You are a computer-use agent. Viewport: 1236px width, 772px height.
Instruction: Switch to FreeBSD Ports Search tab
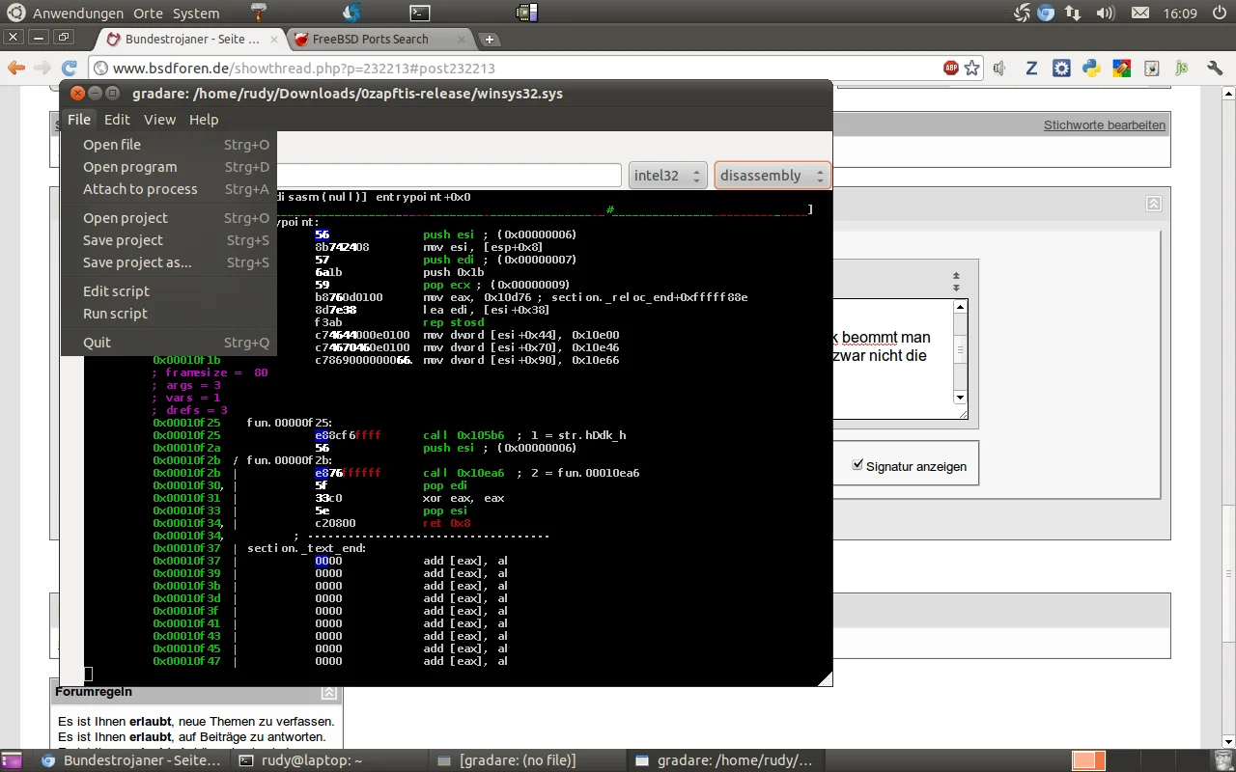pos(381,40)
